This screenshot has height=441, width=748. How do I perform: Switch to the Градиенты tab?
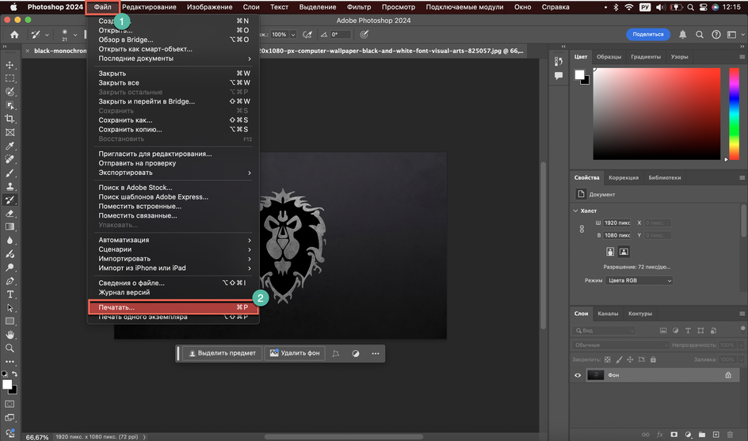(x=646, y=57)
